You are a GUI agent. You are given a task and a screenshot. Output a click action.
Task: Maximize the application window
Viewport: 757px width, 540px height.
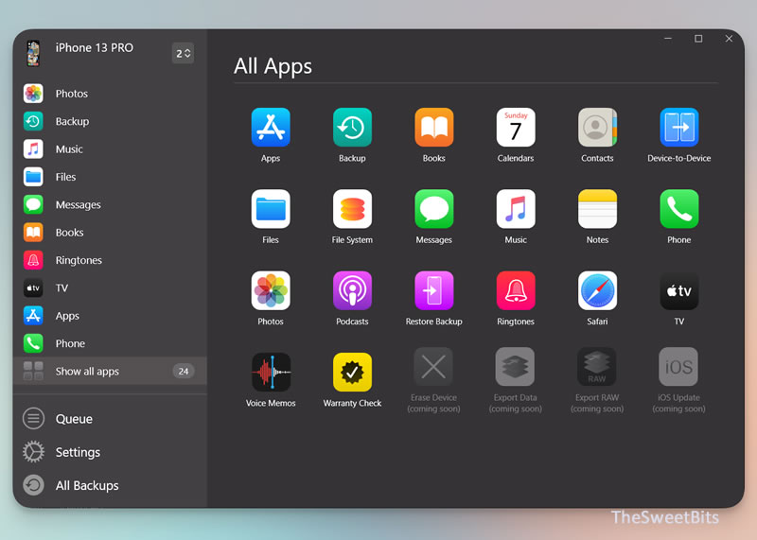pos(698,39)
